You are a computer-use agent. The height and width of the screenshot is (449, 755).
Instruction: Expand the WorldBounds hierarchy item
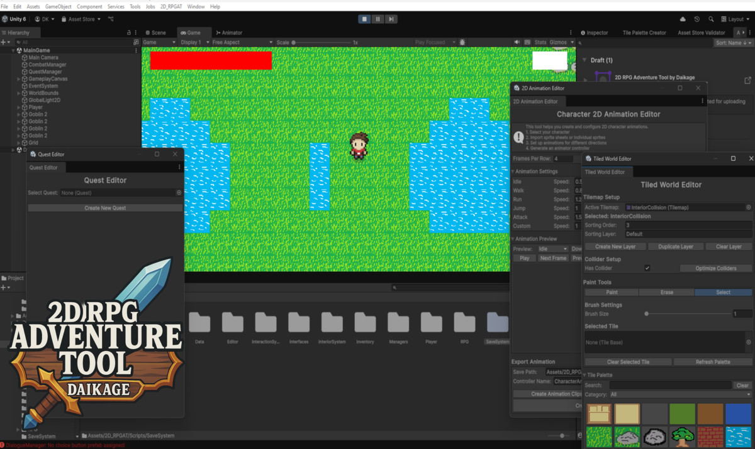coord(18,93)
